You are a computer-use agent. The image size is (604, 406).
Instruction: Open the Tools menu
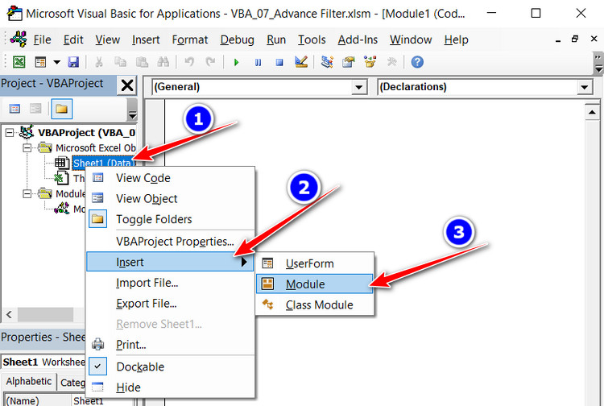tap(312, 39)
